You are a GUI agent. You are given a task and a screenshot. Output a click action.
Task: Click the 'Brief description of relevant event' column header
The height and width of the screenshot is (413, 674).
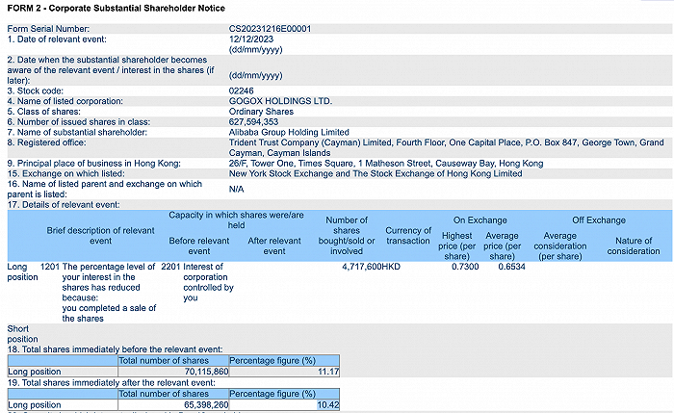(100, 236)
